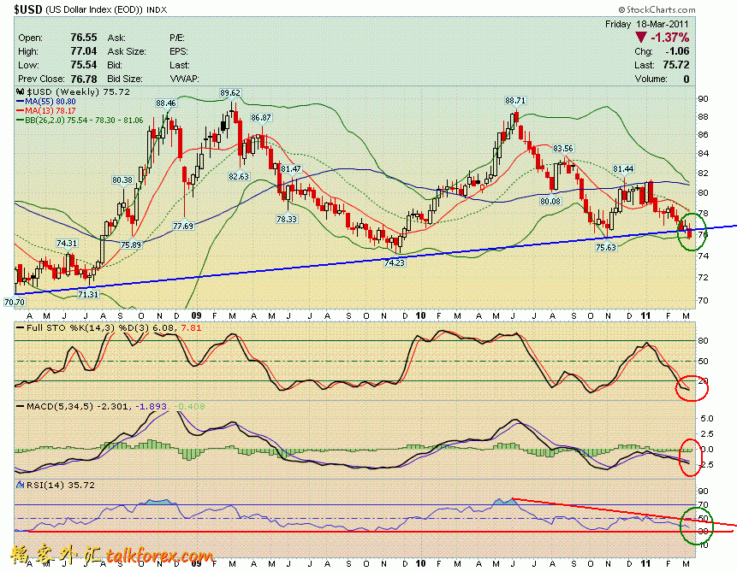Click the 74.31 price label

click(x=67, y=243)
